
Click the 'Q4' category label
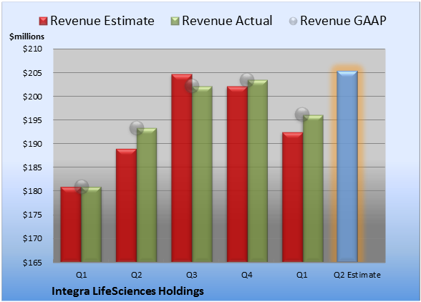point(247,275)
